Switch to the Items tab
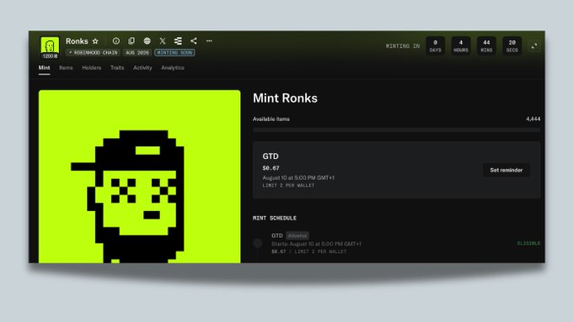The image size is (573, 322). point(66,68)
